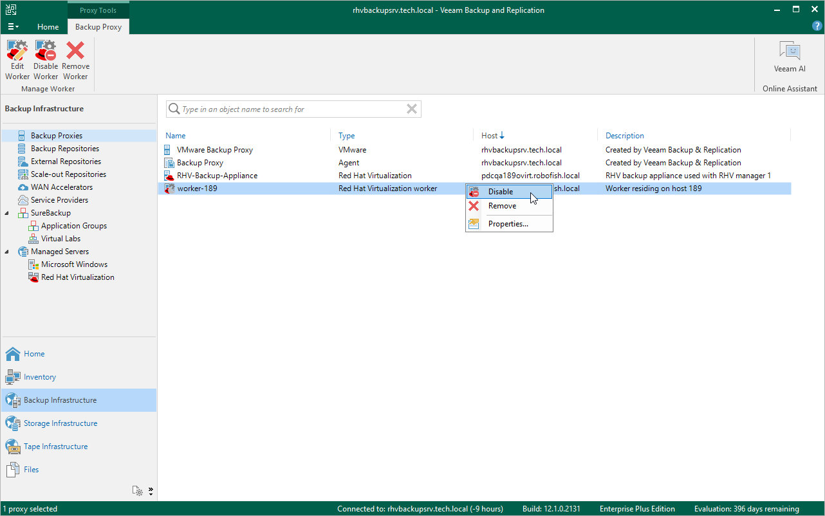Click the Storage Infrastructure icon
This screenshot has height=516, width=825.
(13, 423)
